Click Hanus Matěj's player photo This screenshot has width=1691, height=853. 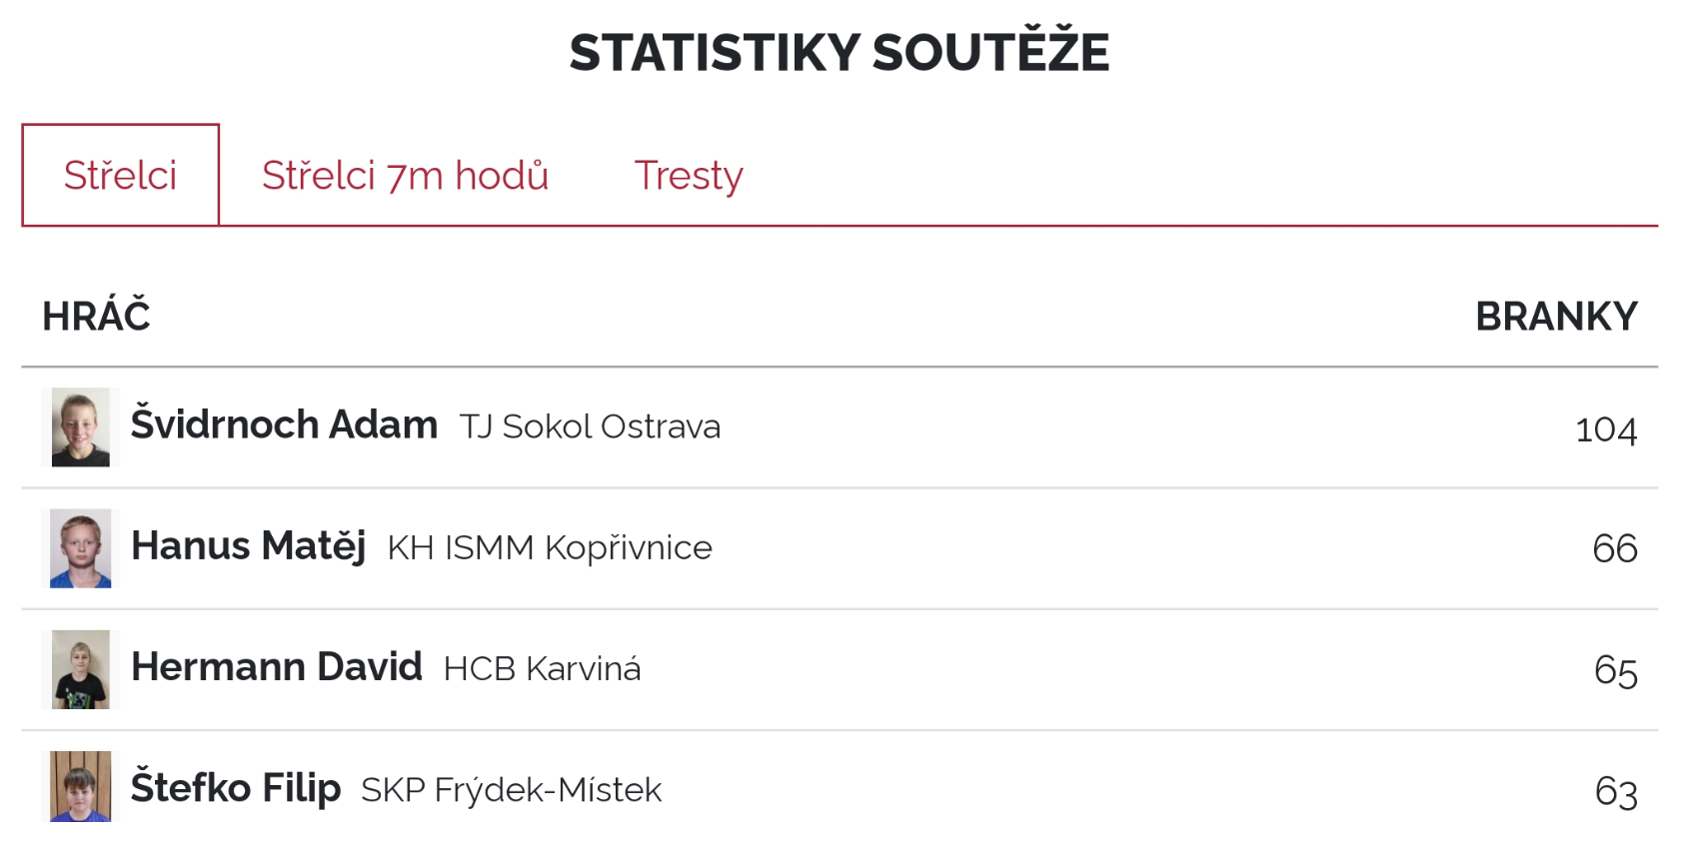[x=81, y=548]
